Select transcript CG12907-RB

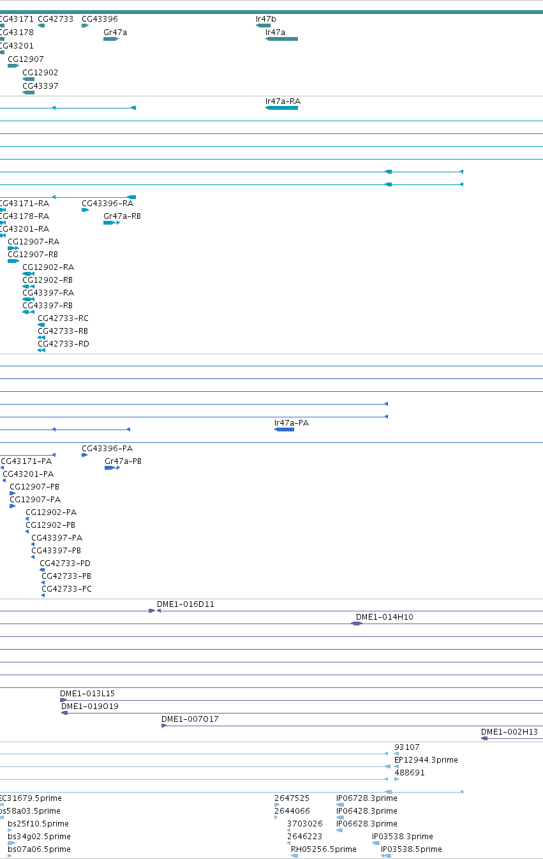tap(33, 254)
